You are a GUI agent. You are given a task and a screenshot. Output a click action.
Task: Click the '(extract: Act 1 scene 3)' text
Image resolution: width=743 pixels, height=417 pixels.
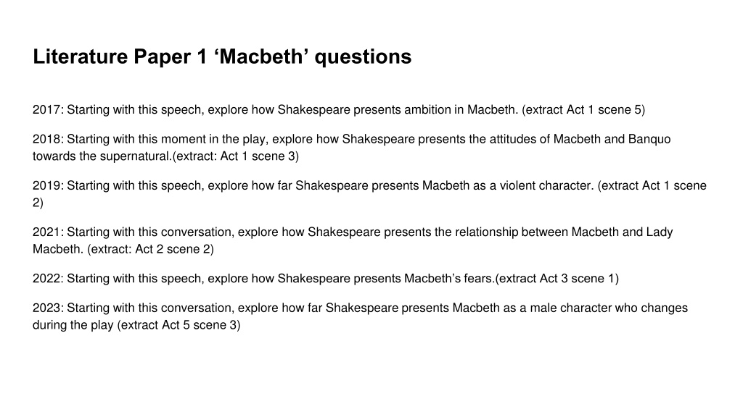click(236, 156)
